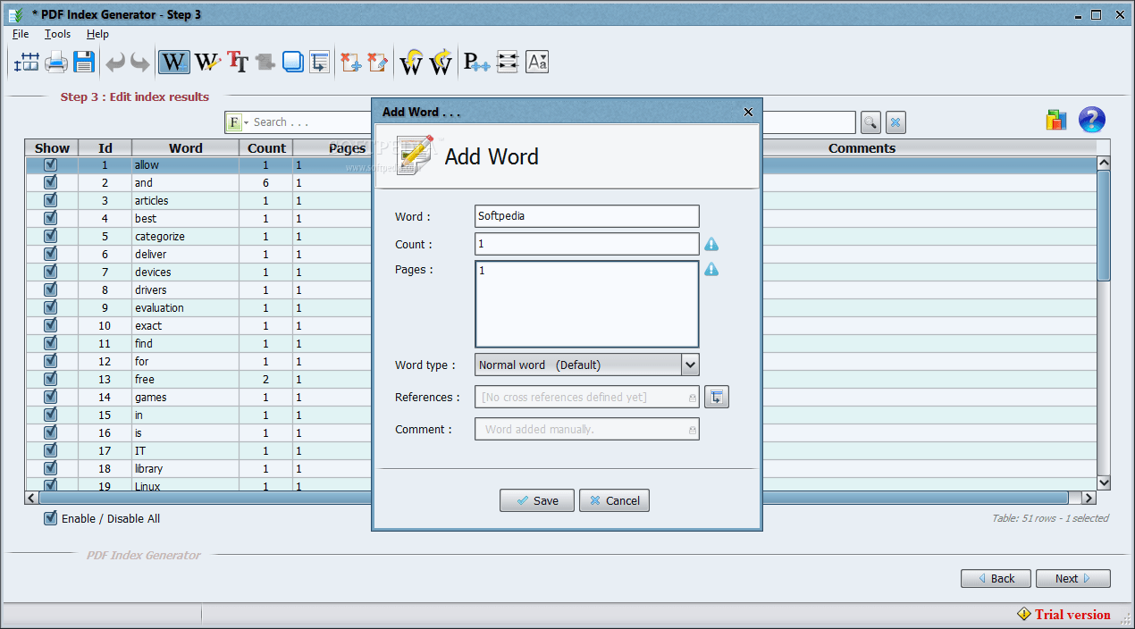Click the blue floppy disk Save icon

point(84,62)
